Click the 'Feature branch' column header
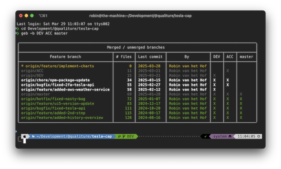This screenshot has width=281, height=169. coord(65,57)
